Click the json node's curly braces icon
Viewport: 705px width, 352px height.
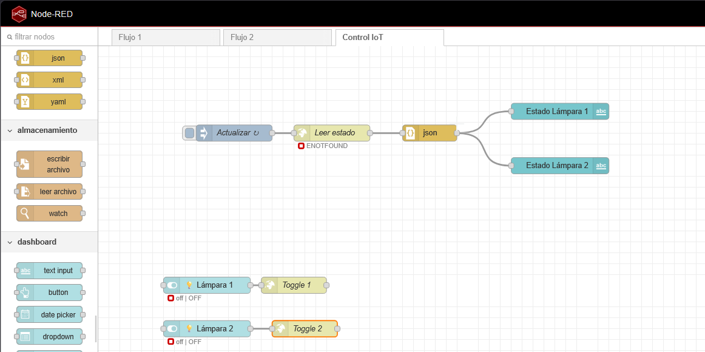(411, 133)
